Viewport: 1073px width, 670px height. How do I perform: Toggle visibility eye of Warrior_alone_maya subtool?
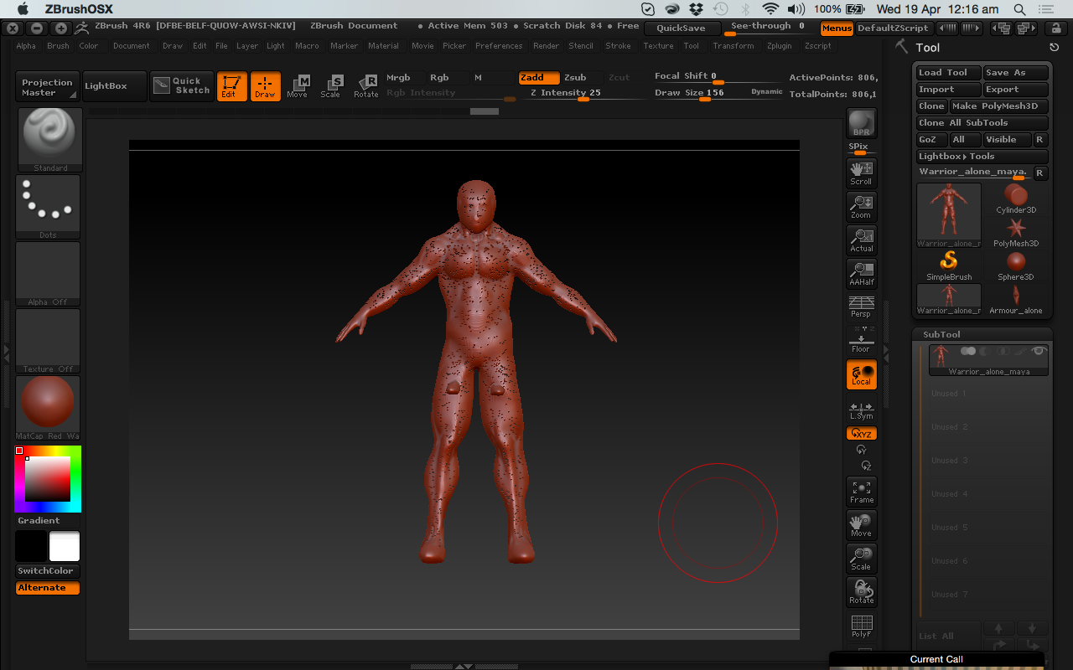pos(1039,351)
